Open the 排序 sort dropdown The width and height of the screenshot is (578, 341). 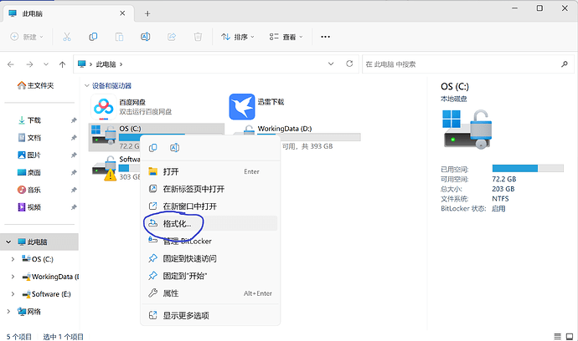(238, 37)
